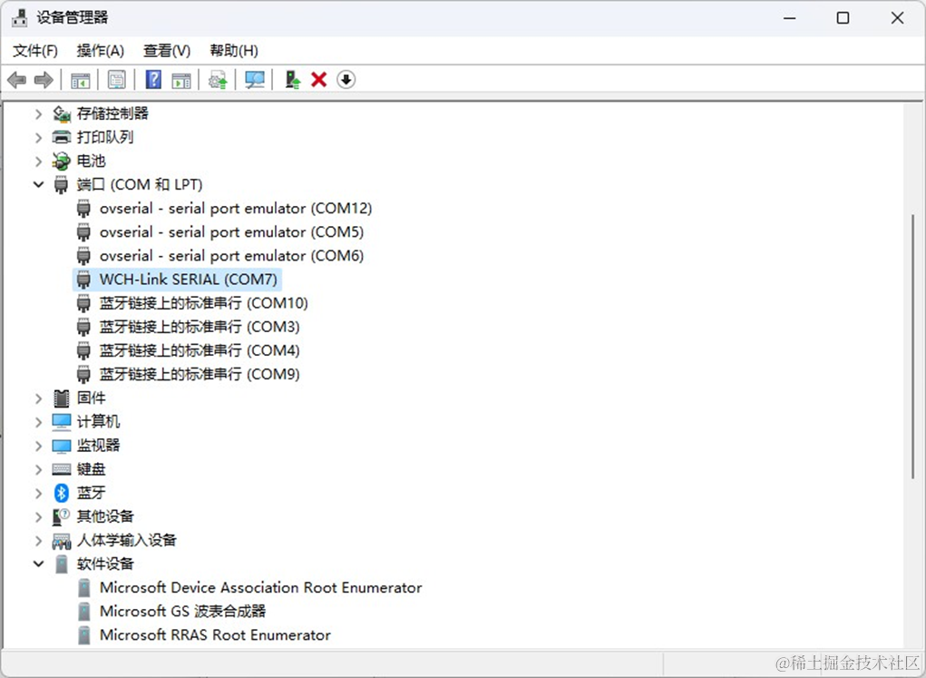Click the 人体学输入设备 category icon

[62, 540]
